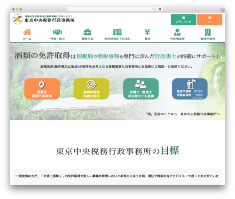
Task: Click the 弁護士・税理士 司法書士とも連携 card
Action: coord(141,89)
